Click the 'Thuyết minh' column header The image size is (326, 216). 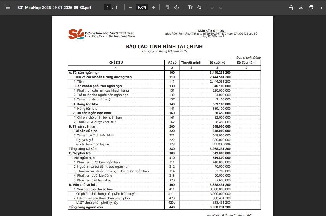(191, 63)
